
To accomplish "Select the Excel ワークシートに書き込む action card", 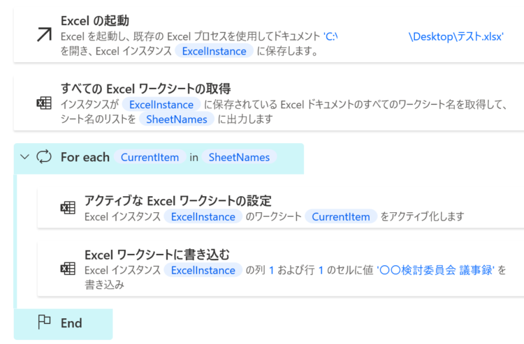I will click(281, 269).
